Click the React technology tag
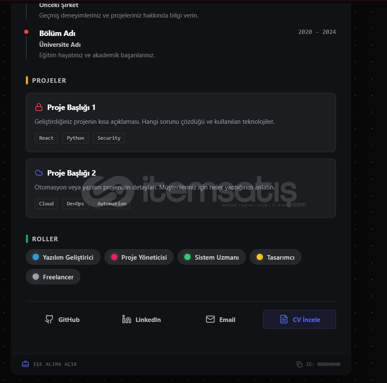The width and height of the screenshot is (387, 383). tap(46, 138)
